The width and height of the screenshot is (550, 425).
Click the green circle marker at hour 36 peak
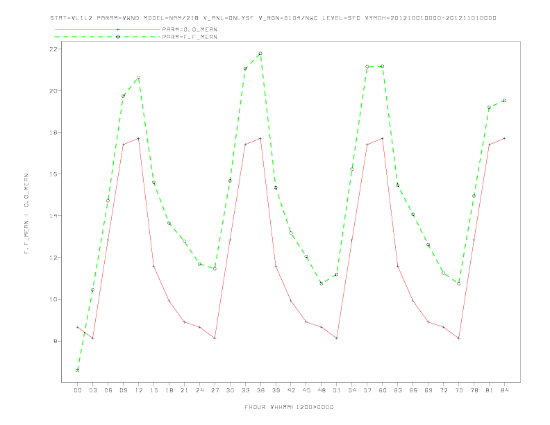(x=260, y=53)
